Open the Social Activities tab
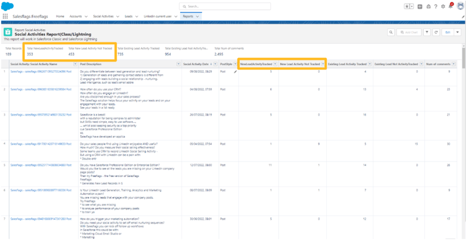The width and height of the screenshot is (466, 241). pyautogui.click(x=103, y=17)
